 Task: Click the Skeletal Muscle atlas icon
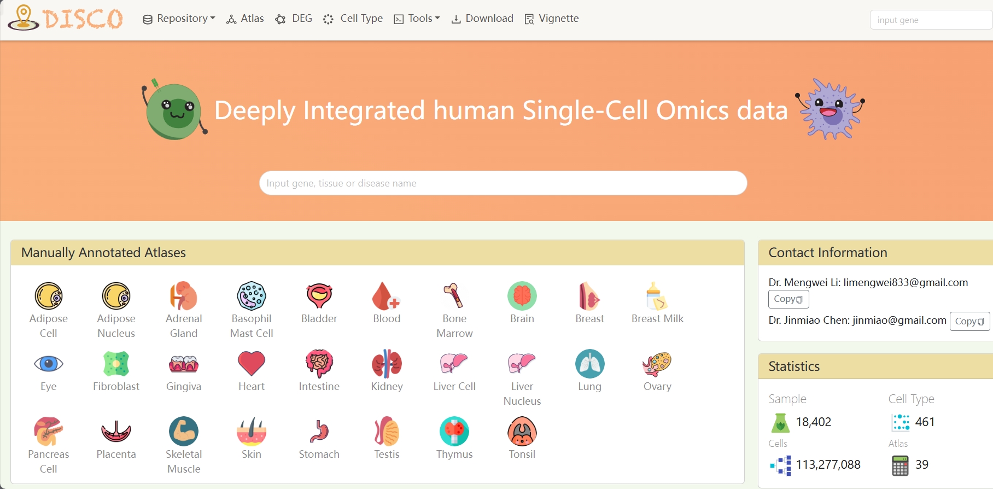point(184,432)
